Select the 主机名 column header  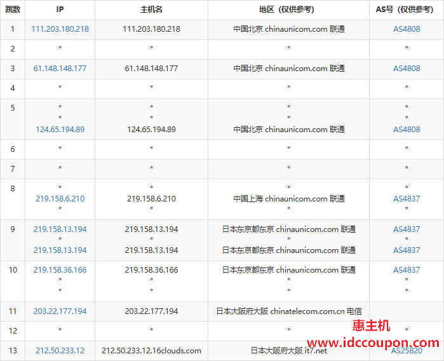[151, 10]
